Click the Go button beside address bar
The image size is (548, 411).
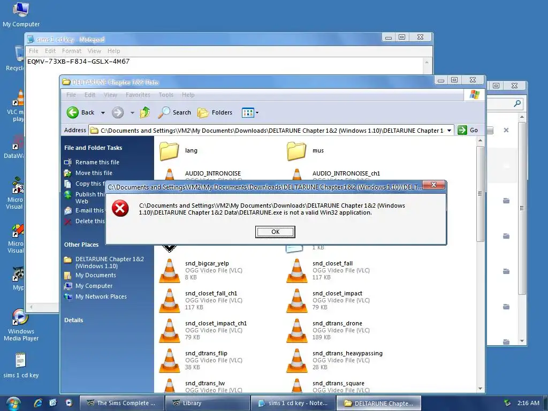[468, 130]
